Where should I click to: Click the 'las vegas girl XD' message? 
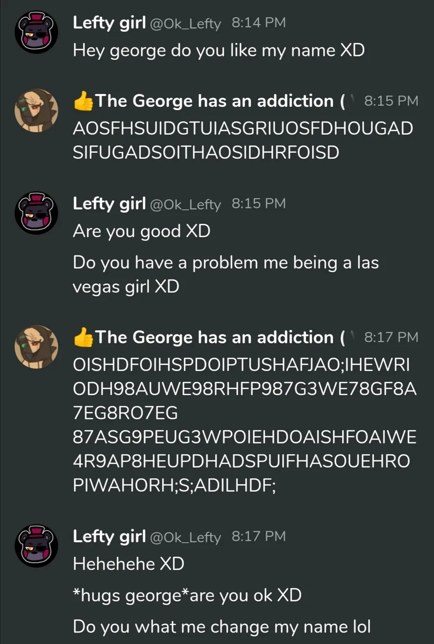coord(226,274)
